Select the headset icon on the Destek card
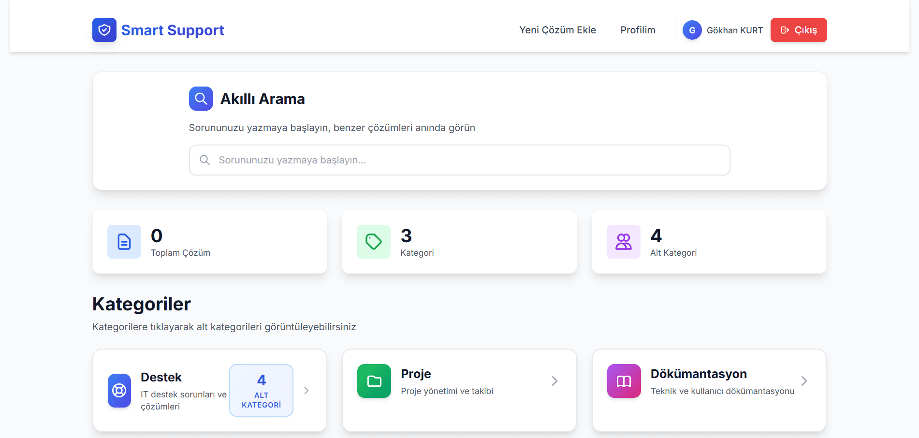 point(119,391)
